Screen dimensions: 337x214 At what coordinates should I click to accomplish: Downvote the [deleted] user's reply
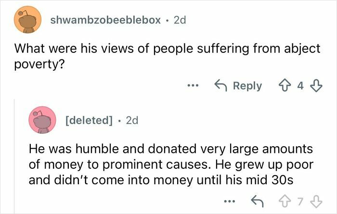pos(316,200)
